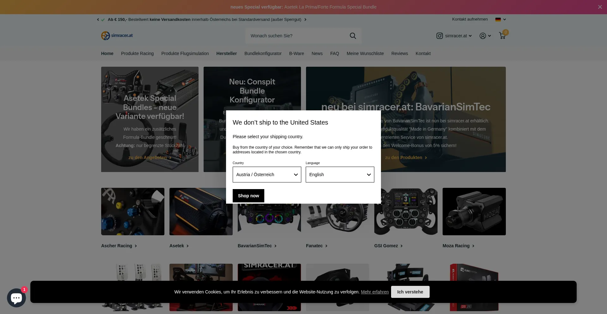
Task: Open the Asetek category link
Action: point(179,246)
